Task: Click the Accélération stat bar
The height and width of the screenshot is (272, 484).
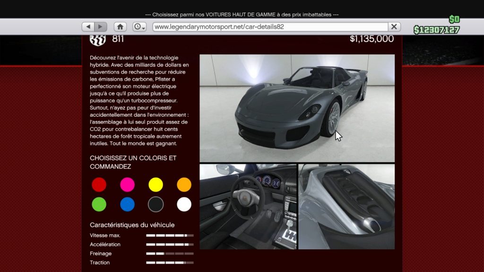Action: point(170,245)
